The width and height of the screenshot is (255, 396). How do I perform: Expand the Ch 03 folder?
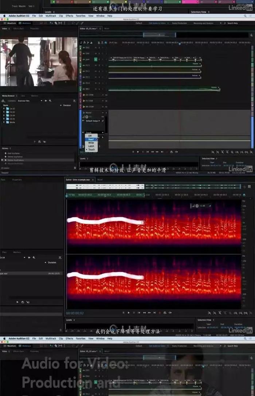click(4, 112)
